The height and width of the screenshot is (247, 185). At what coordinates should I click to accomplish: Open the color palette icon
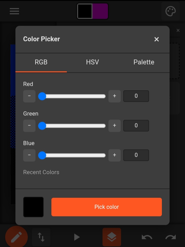tap(170, 11)
